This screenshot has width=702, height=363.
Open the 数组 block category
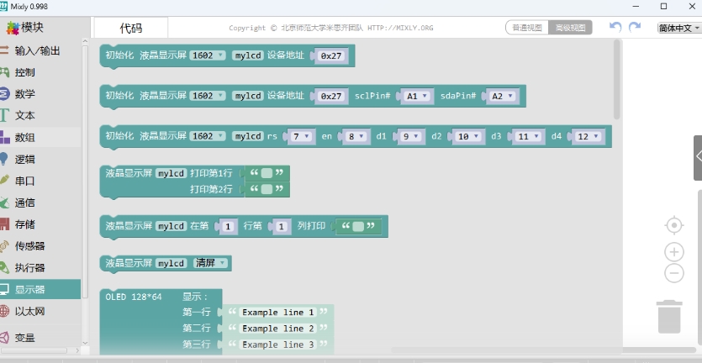coord(25,138)
